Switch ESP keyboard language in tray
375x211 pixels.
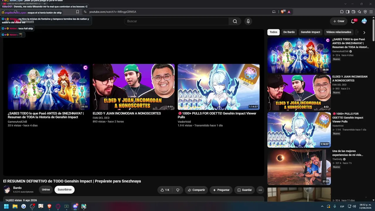342,206
